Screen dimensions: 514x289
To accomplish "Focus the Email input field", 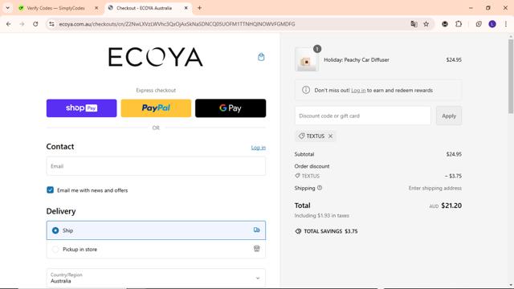I will (156, 166).
